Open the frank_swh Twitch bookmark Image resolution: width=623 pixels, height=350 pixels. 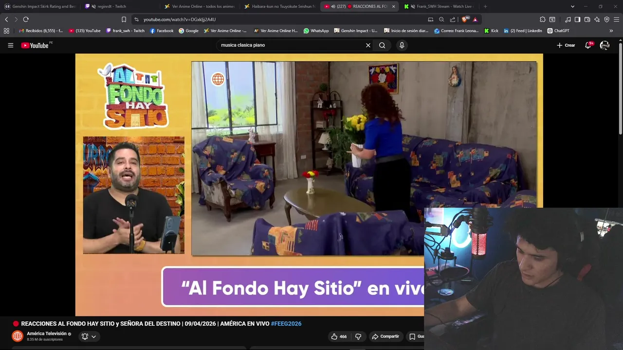coord(125,31)
